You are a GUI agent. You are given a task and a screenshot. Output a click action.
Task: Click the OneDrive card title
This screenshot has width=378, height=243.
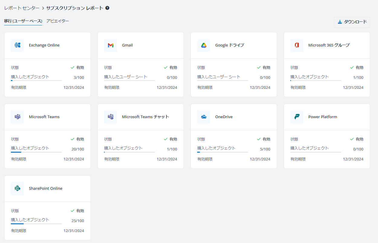tap(224, 117)
